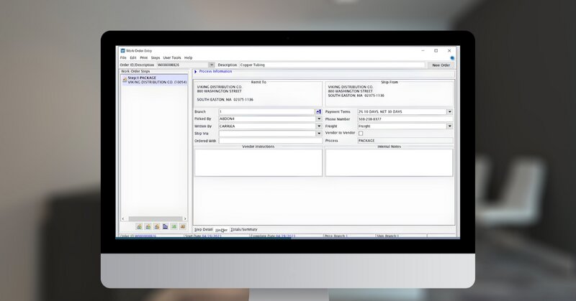Click the steps panel scrollbar left arrow

(123, 219)
